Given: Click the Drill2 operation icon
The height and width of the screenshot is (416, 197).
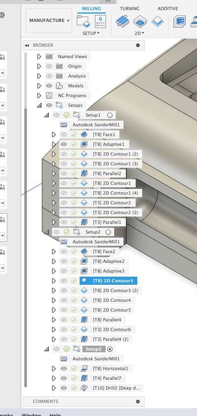Looking at the screenshot, I should 84,388.
